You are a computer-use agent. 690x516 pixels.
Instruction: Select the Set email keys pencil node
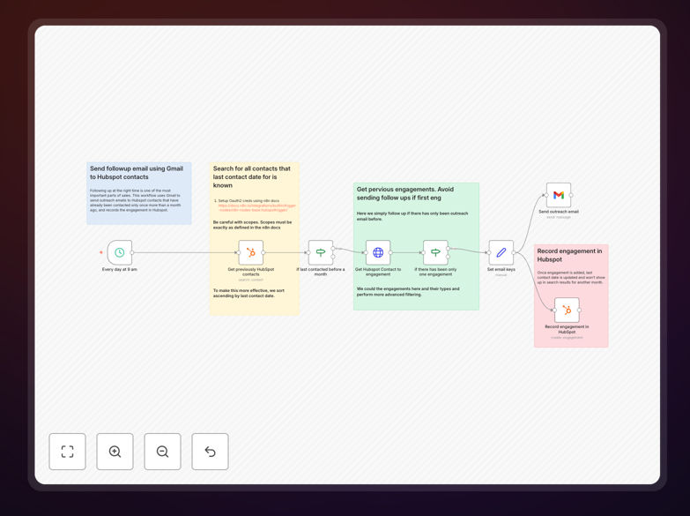tap(501, 252)
